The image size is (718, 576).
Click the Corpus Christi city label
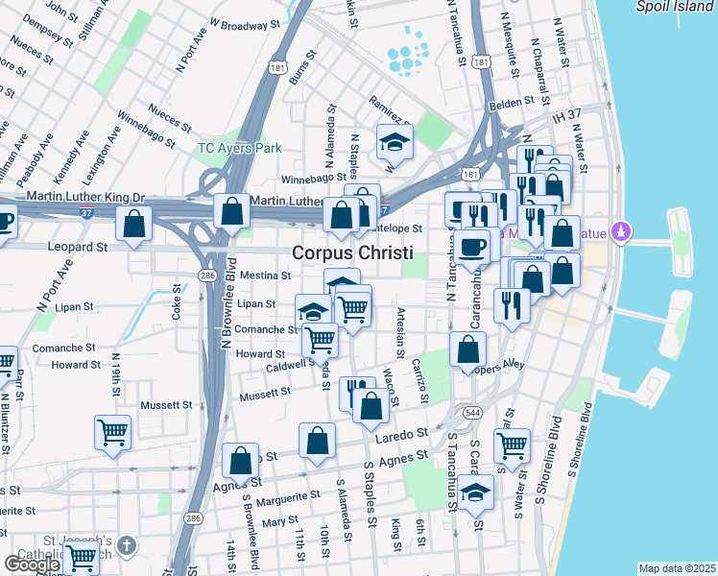(x=352, y=252)
